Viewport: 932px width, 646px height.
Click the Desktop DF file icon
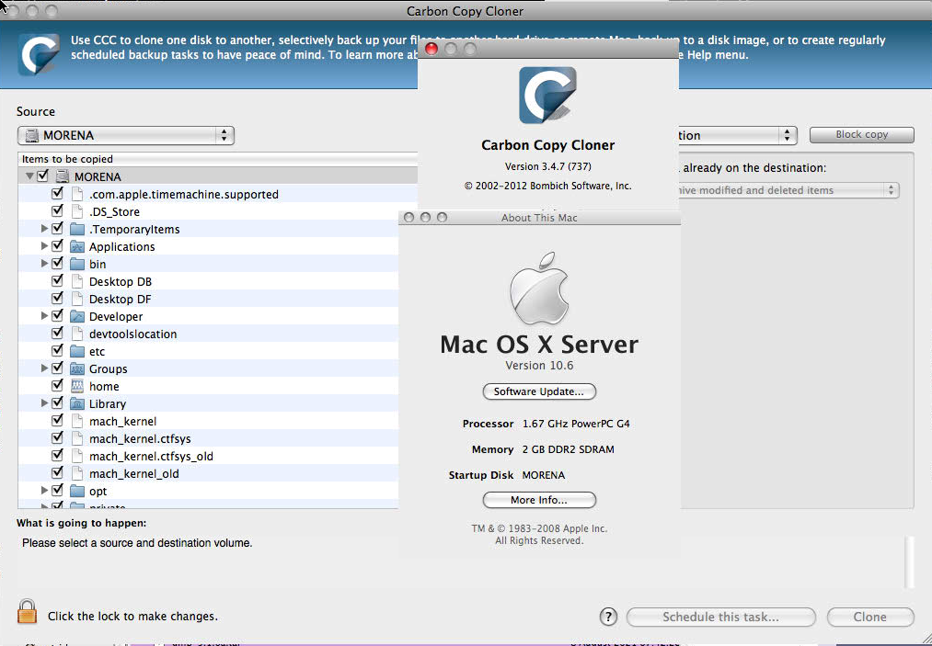(x=76, y=299)
